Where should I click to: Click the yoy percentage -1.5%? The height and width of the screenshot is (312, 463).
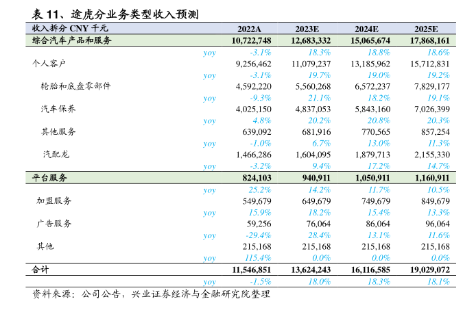click(x=261, y=282)
